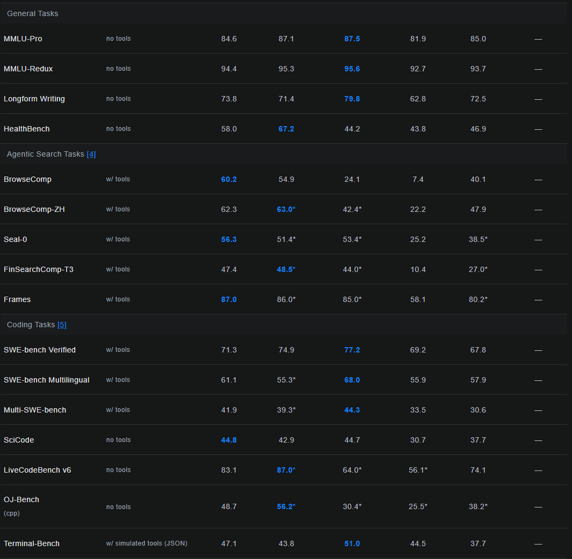Select the MMLU-Pro benchmark name

point(23,39)
